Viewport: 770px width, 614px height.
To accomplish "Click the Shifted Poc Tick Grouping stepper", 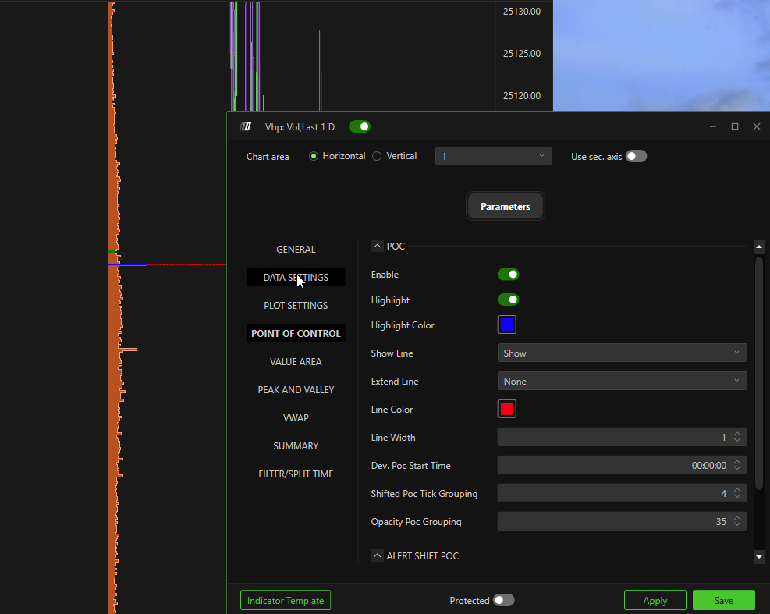I will [737, 493].
